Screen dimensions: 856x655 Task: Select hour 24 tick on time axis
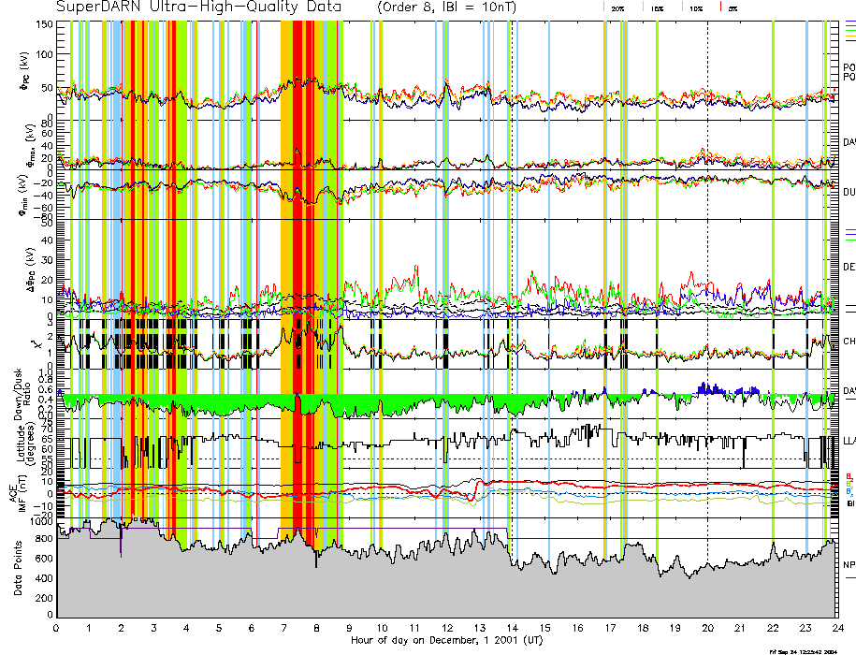837,628
